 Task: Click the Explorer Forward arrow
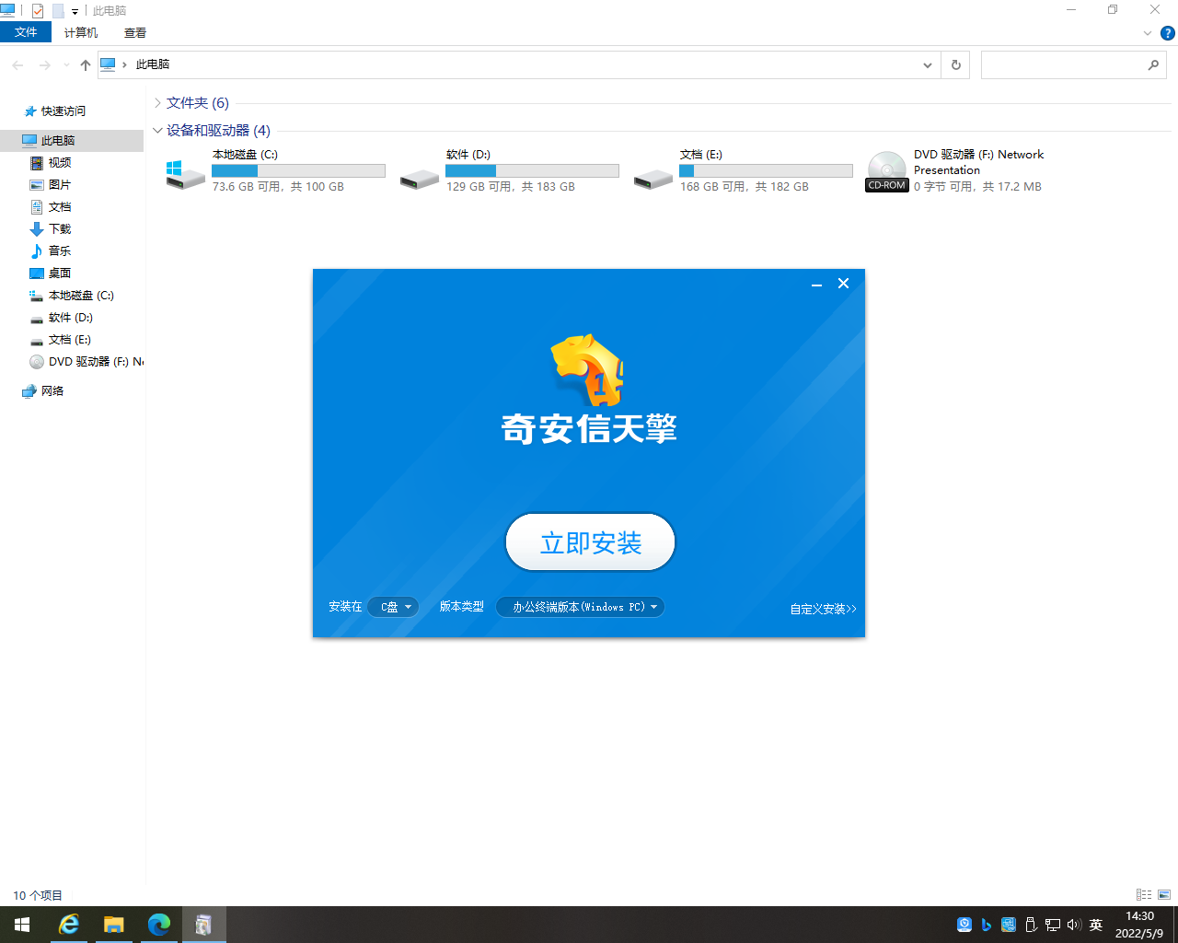[44, 64]
